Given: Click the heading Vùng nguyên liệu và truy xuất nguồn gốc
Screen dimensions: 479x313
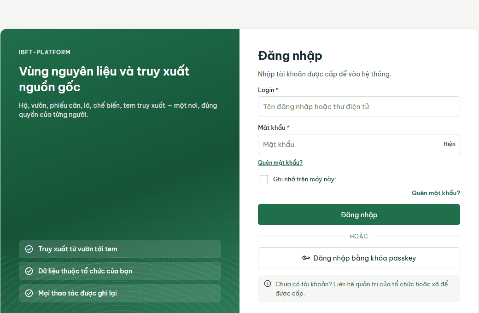Looking at the screenshot, I should pyautogui.click(x=104, y=79).
